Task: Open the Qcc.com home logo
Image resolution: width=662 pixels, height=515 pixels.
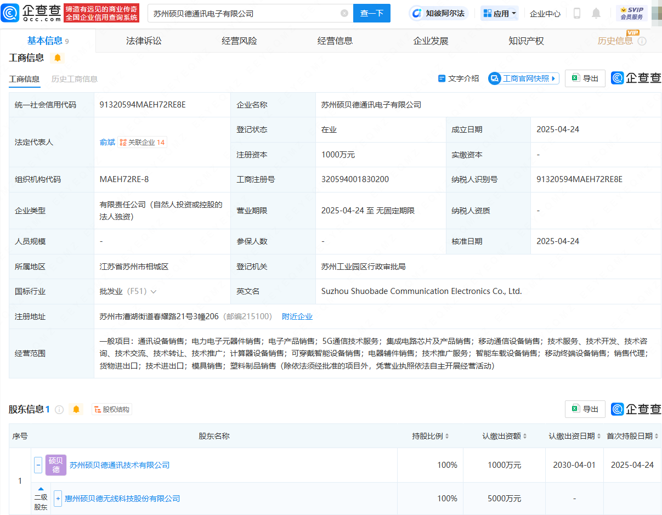Action: point(31,13)
